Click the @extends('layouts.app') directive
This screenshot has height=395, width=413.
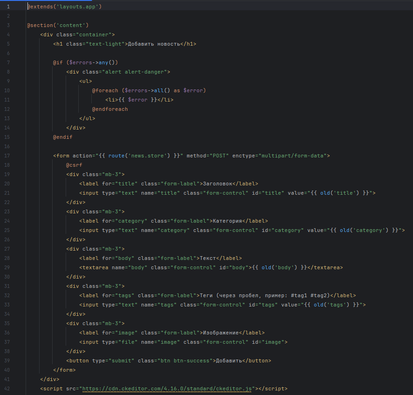point(65,7)
